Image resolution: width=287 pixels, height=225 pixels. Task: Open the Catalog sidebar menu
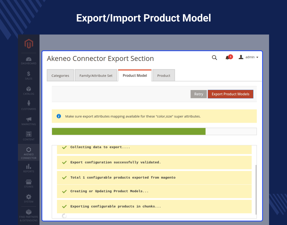[x=29, y=91]
